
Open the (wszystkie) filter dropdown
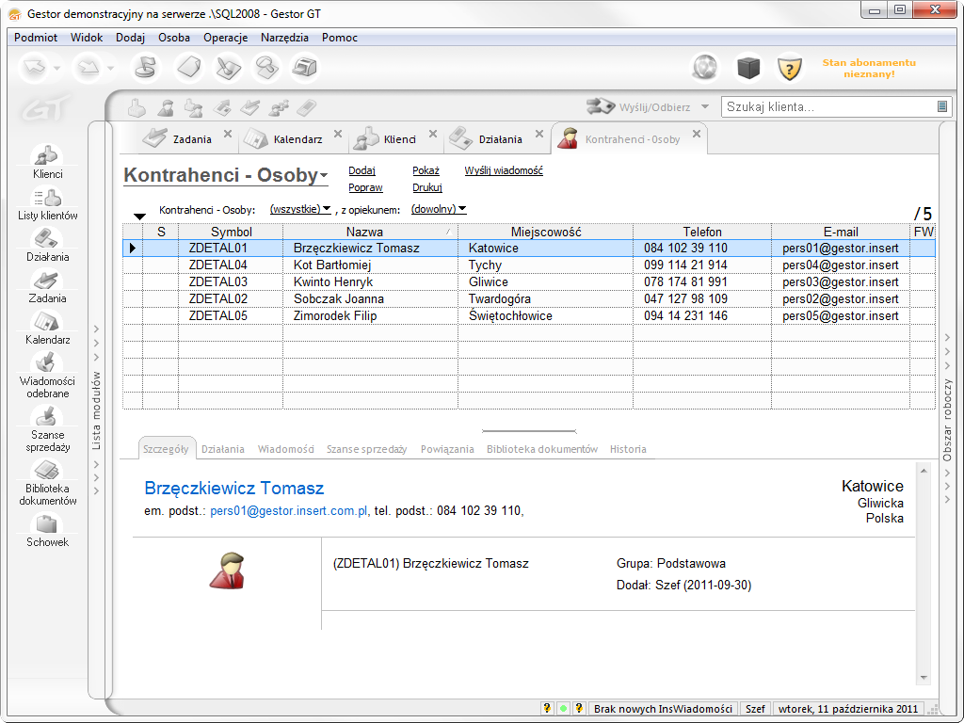tap(300, 209)
